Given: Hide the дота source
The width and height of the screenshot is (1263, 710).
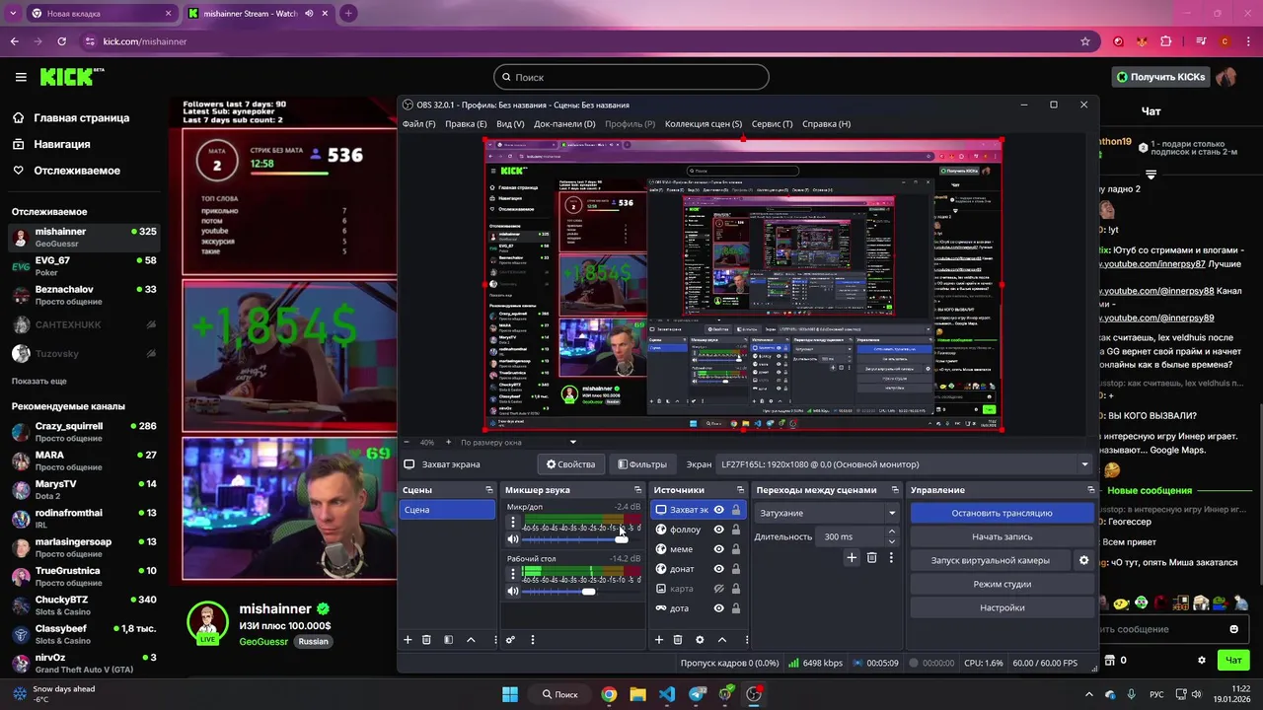Looking at the screenshot, I should [x=718, y=608].
